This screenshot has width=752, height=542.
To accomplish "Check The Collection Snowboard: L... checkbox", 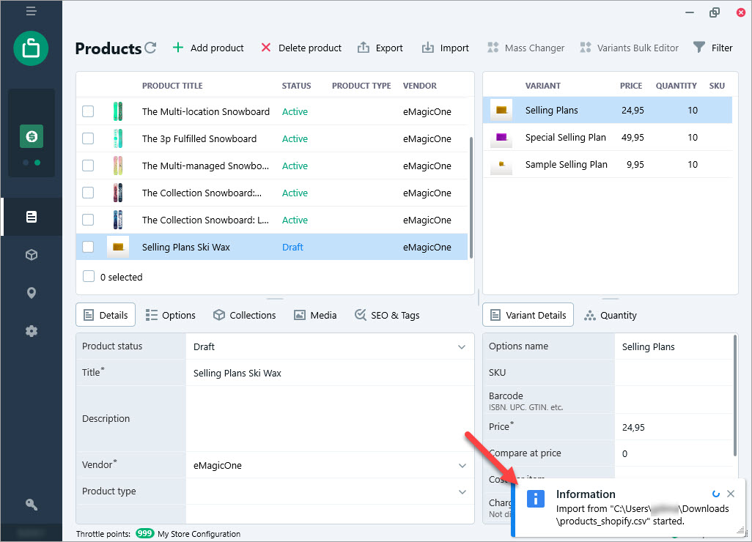I will pyautogui.click(x=88, y=220).
